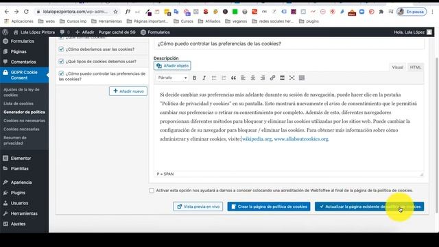Go back using the browser back arrow
This screenshot has width=439, height=247.
7,12
